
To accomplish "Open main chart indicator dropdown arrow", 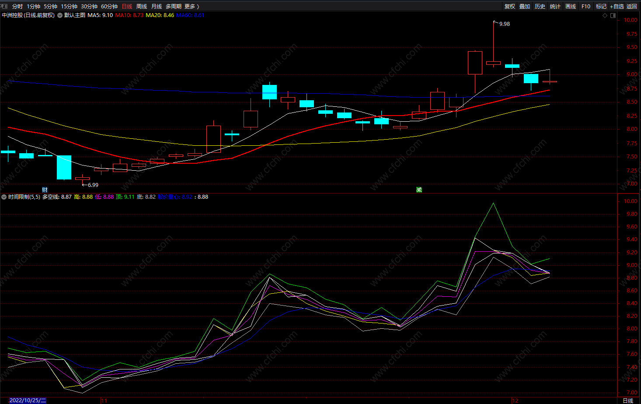I will (x=60, y=15).
